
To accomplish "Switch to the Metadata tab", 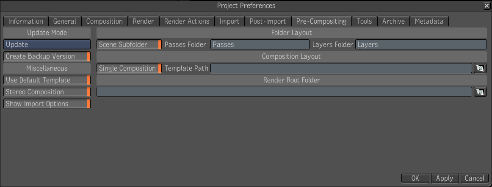I will coord(429,21).
